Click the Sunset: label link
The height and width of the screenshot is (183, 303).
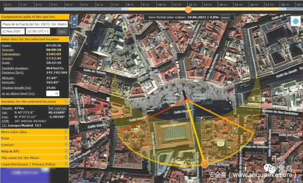click(x=7, y=59)
